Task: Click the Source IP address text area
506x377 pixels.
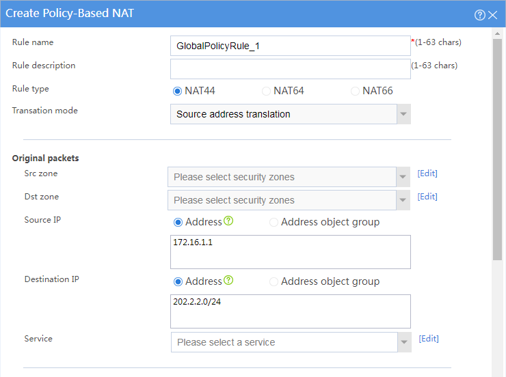Action: click(x=291, y=252)
